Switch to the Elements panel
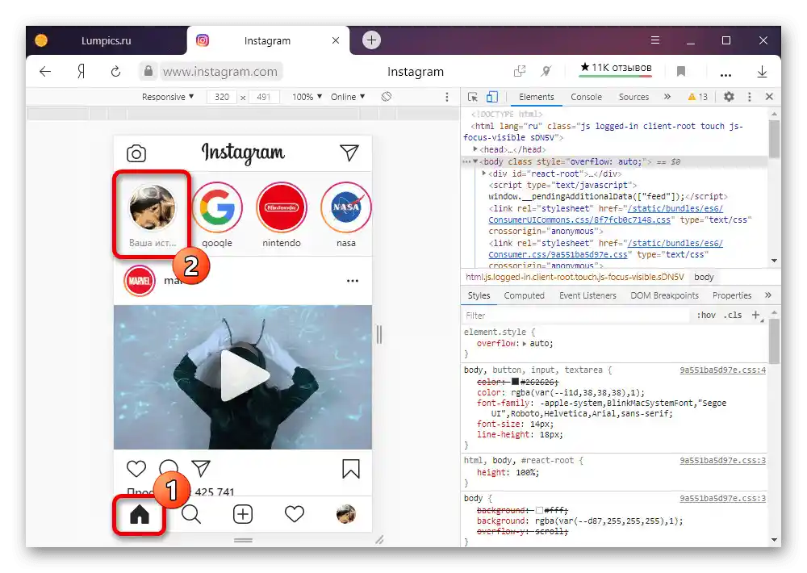This screenshot has height=573, width=807. click(537, 97)
